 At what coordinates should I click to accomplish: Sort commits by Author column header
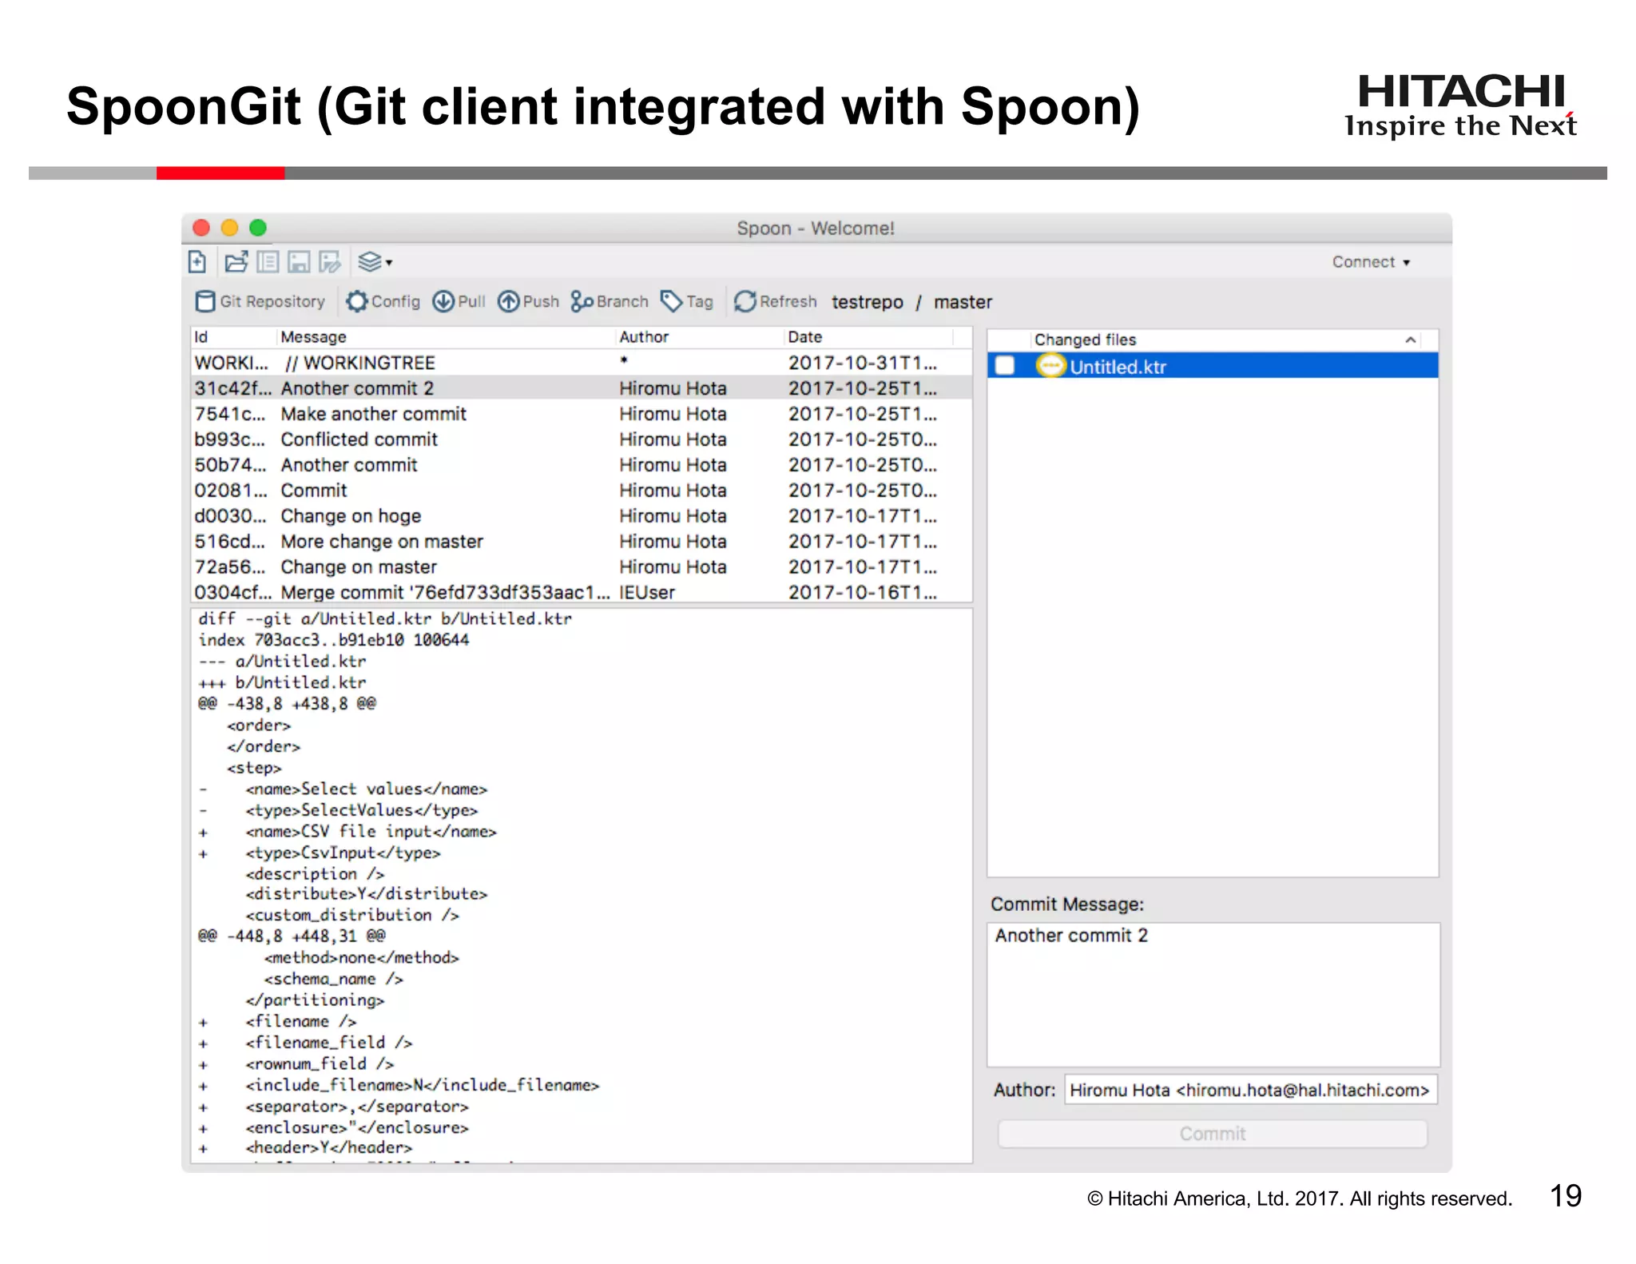point(699,337)
